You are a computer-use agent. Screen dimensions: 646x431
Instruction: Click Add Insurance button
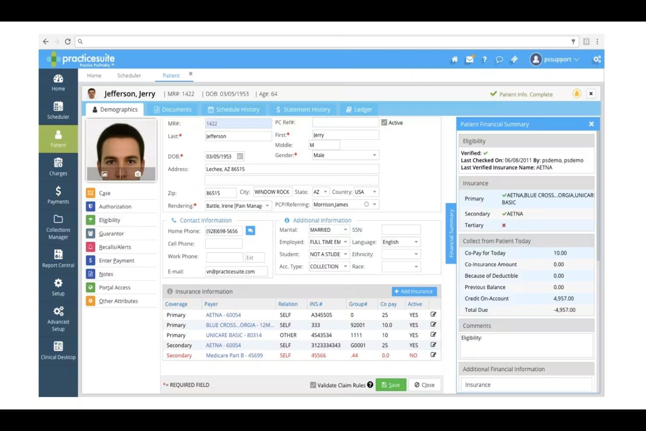point(414,291)
